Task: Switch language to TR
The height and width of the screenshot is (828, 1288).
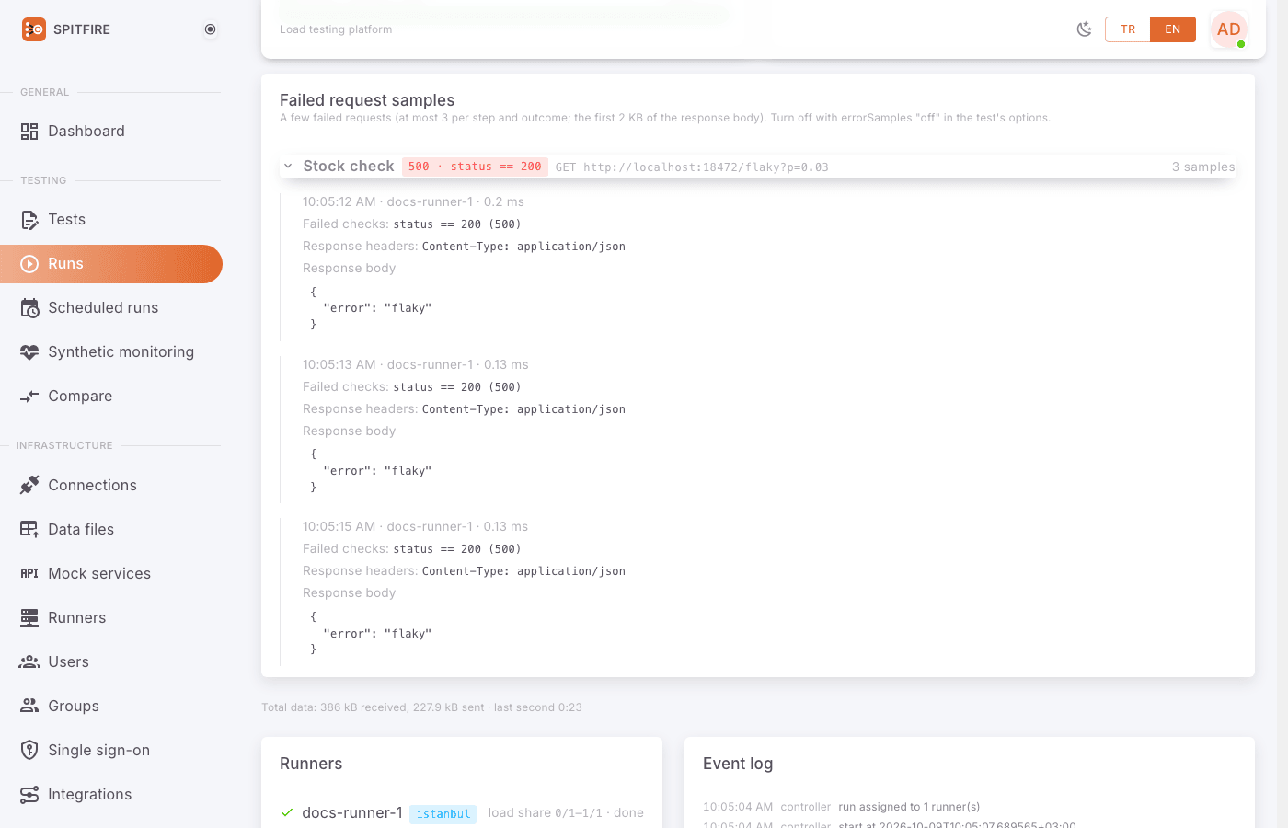Action: pos(1128,29)
